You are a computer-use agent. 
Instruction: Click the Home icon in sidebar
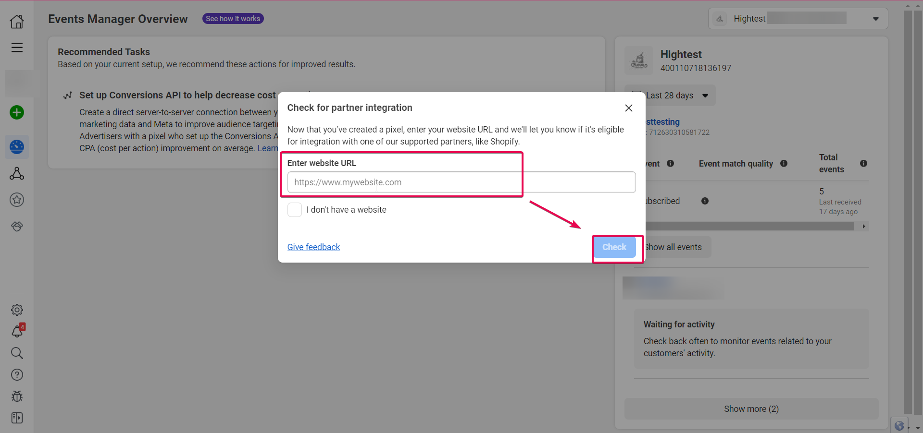[17, 22]
